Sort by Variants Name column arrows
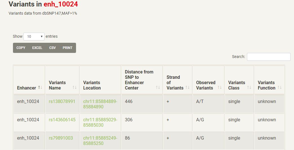 (x=75, y=88)
